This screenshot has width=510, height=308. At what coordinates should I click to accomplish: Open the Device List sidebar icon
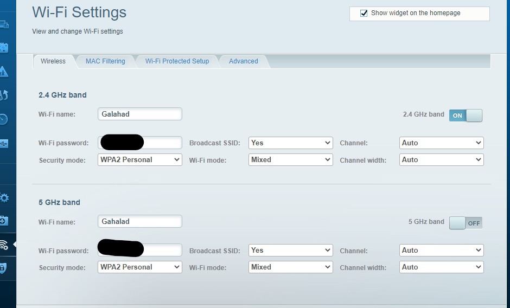pos(4,24)
